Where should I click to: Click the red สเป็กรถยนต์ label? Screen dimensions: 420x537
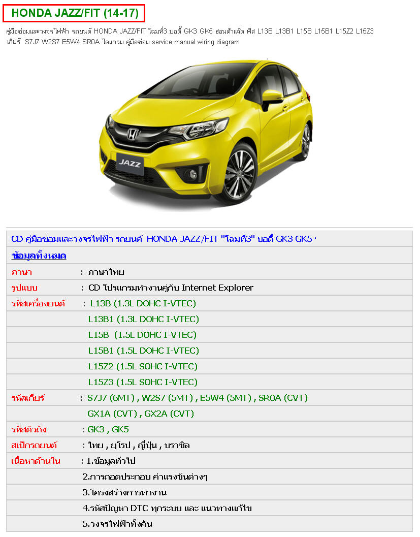point(34,445)
